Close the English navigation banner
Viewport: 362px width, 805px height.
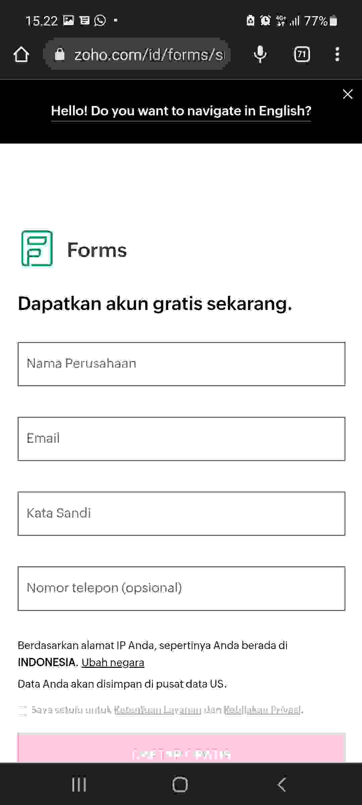click(348, 94)
